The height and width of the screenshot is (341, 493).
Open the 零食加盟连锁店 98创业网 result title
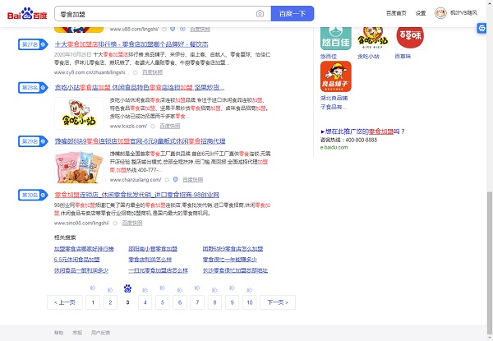pyautogui.click(x=136, y=195)
